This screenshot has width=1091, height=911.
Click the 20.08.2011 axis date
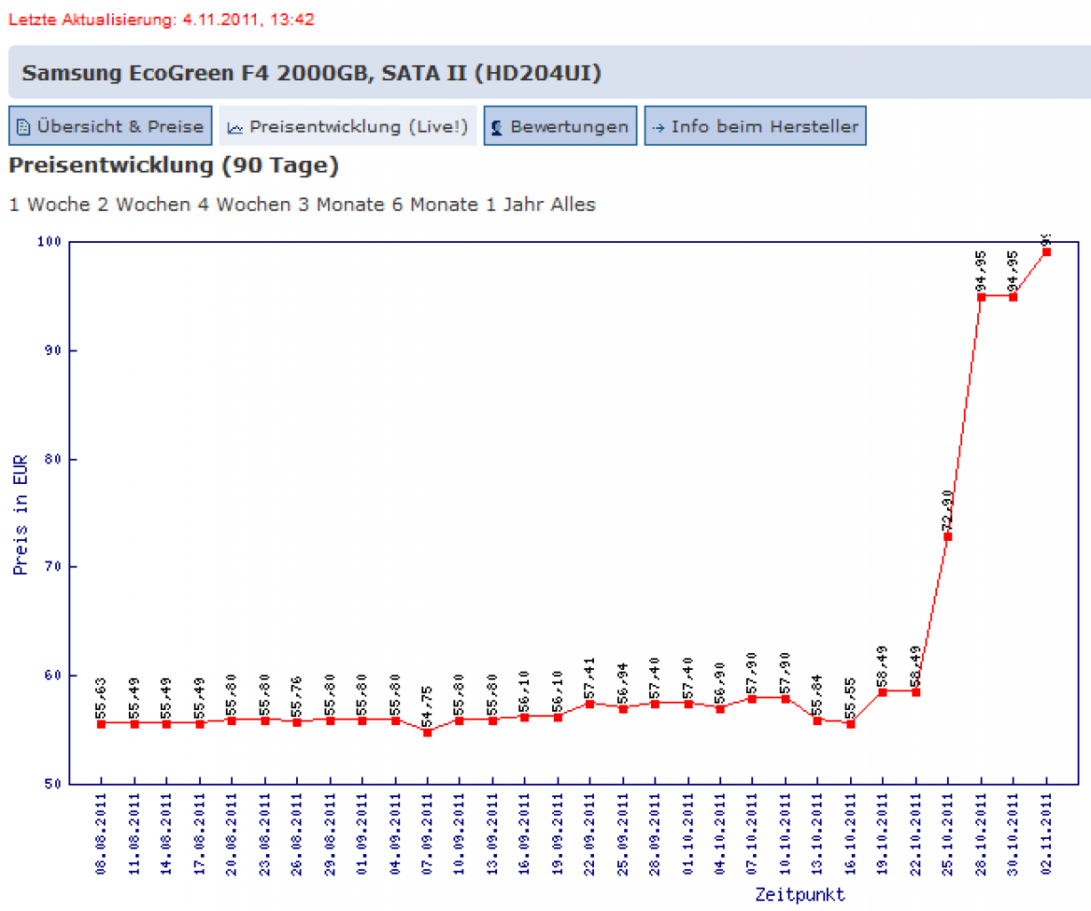pos(232,834)
